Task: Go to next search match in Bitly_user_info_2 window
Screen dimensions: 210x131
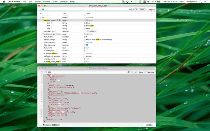Action: (x=136, y=10)
